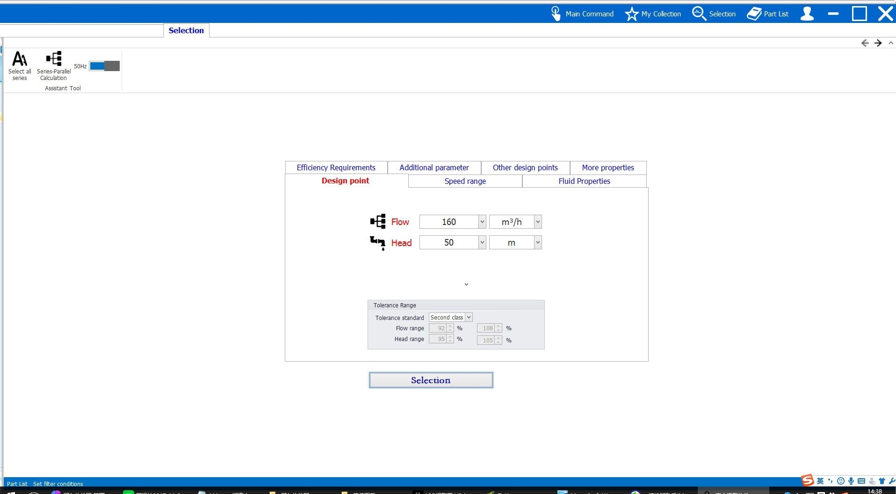Open My Collection star icon
Image resolution: width=896 pixels, height=494 pixels.
pos(631,14)
